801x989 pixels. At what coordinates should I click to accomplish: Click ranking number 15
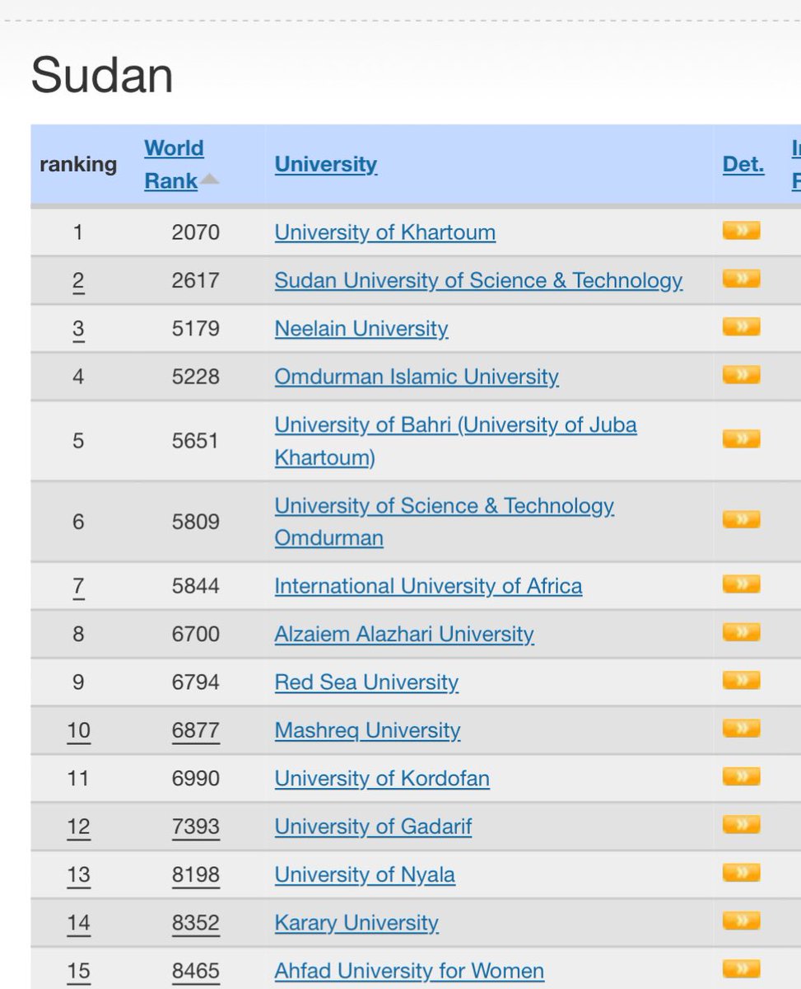tap(78, 972)
